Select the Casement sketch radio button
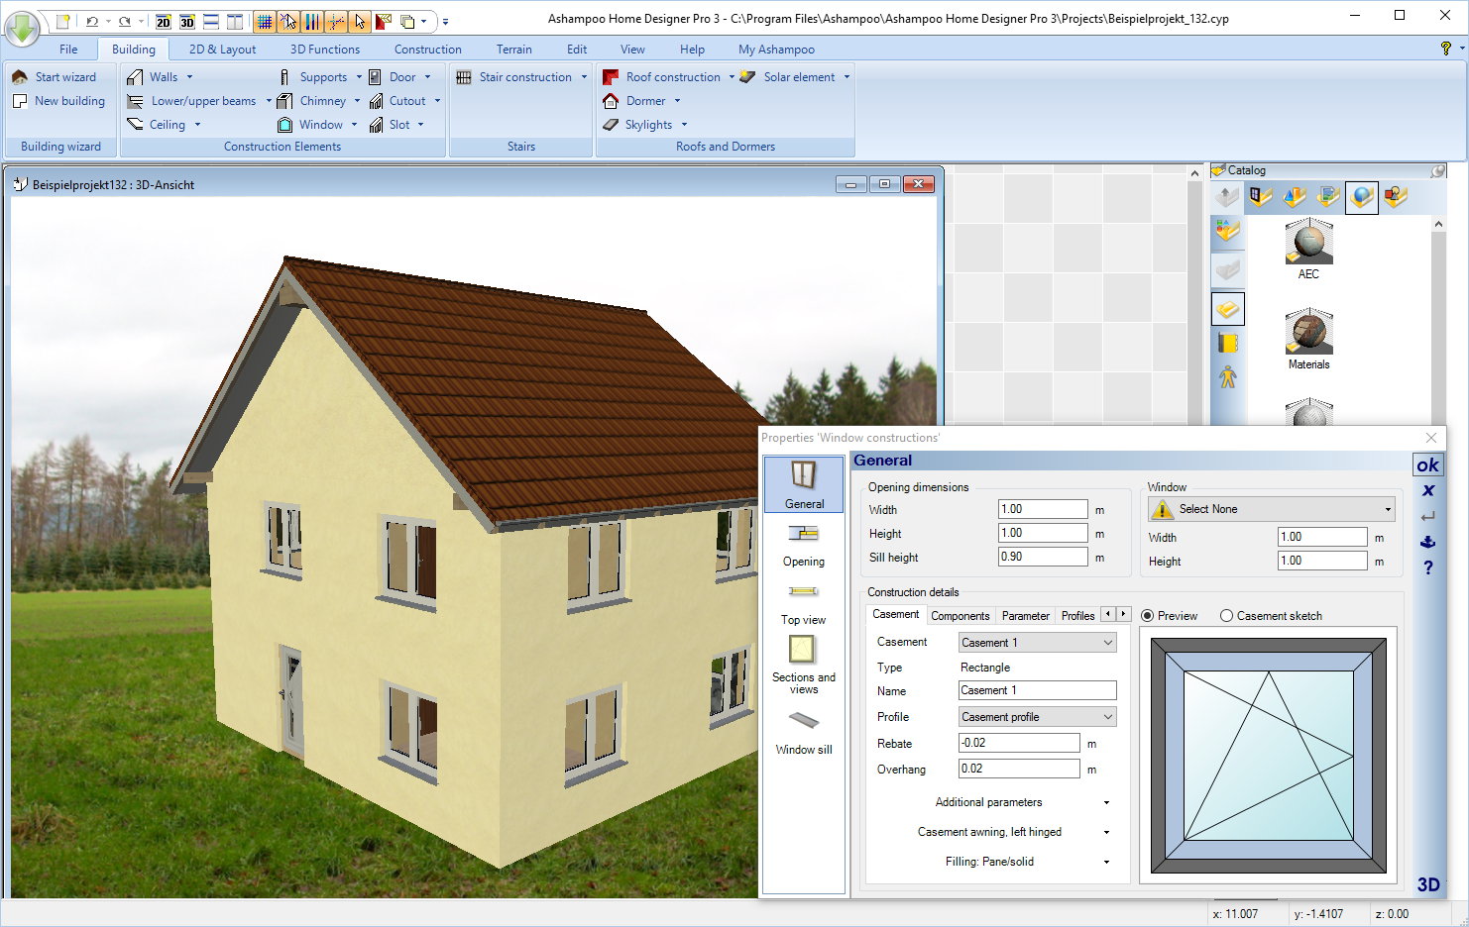Screen dimensions: 1469x927 [x=1227, y=616]
